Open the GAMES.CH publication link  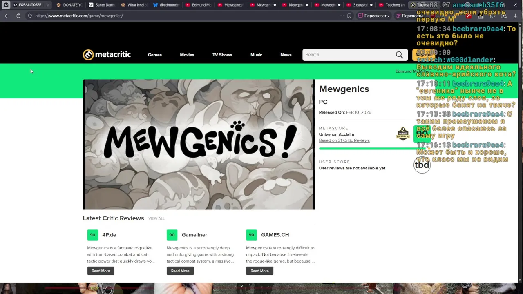(x=275, y=235)
